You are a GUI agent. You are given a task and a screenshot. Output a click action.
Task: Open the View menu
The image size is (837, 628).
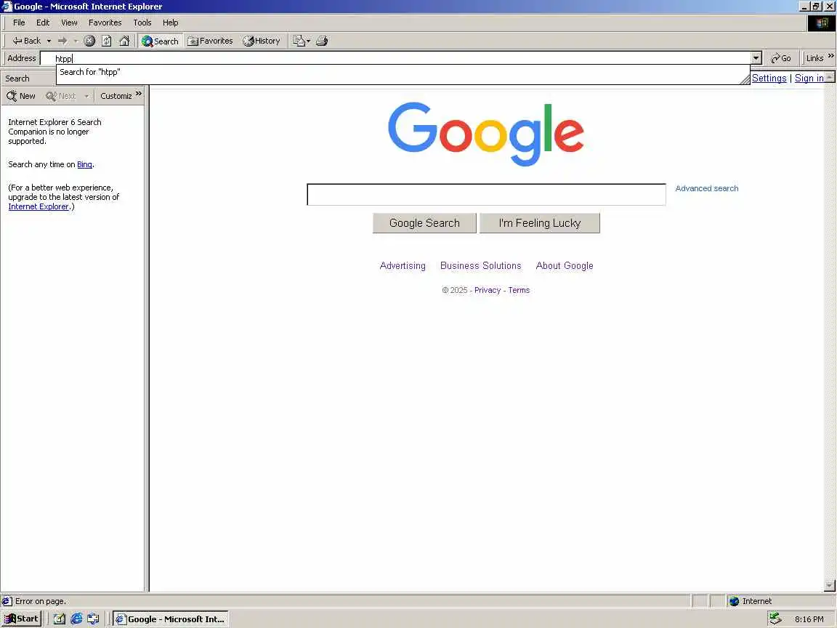click(x=69, y=23)
